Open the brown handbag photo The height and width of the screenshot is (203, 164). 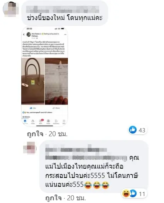click(33, 81)
